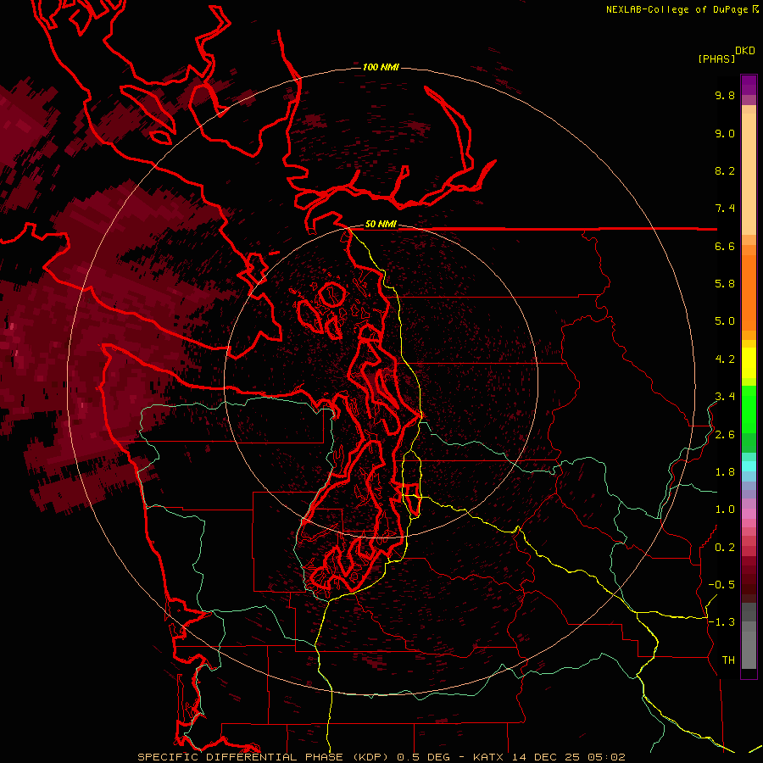Screen dimensions: 763x763
Task: Click the 2.6 scale value
Action: point(725,435)
